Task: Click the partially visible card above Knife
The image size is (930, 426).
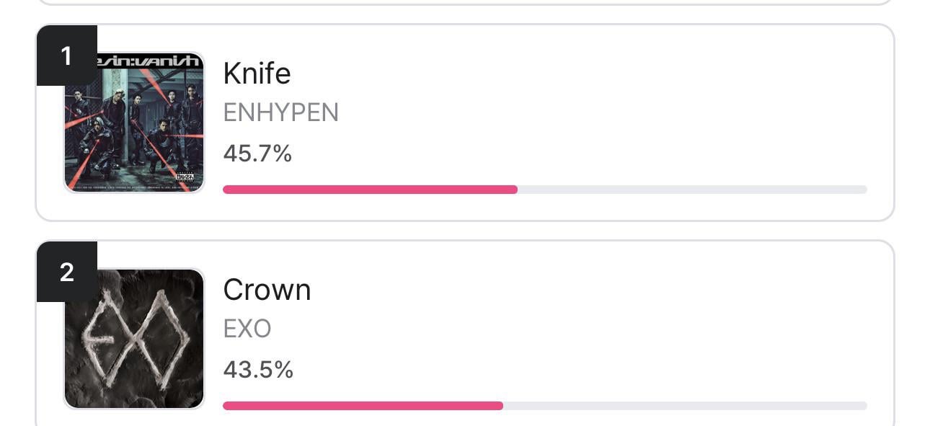Action: coord(464,2)
